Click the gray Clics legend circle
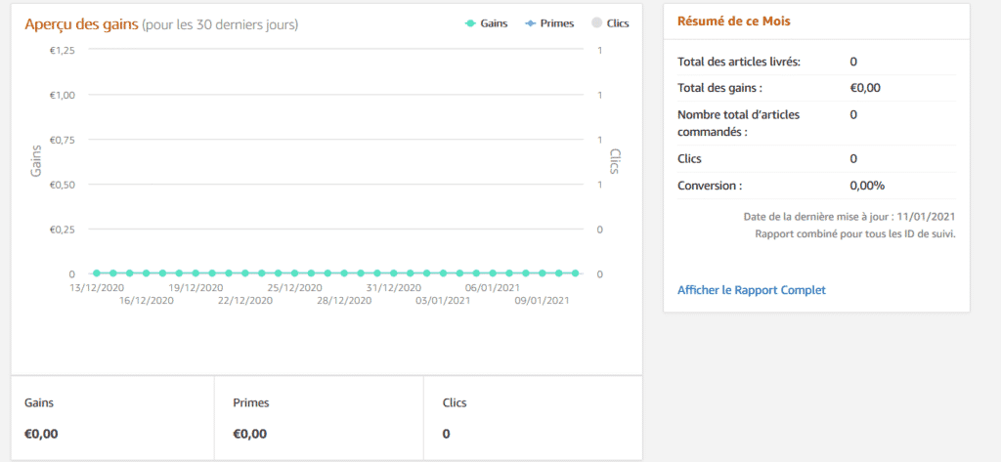The width and height of the screenshot is (1001, 462). [596, 22]
